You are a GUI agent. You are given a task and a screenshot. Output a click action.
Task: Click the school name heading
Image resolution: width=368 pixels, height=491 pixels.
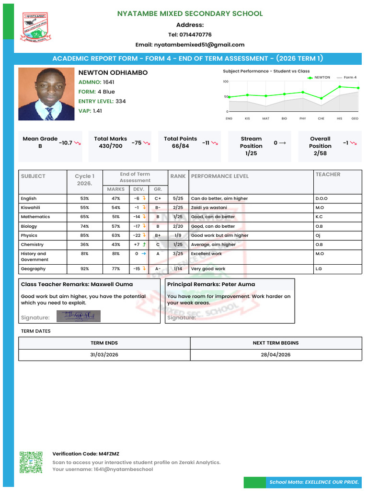(190, 14)
